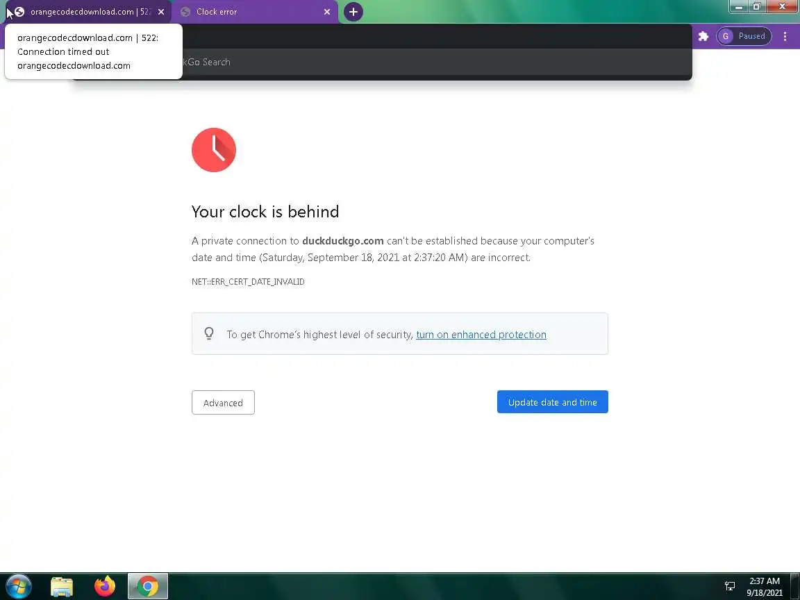Close the Clock error tab
This screenshot has height=600, width=800.
point(327,12)
